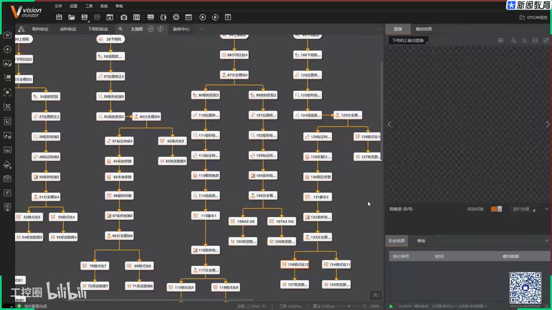
Task: Select the 历史结果 tab
Action: click(397, 241)
